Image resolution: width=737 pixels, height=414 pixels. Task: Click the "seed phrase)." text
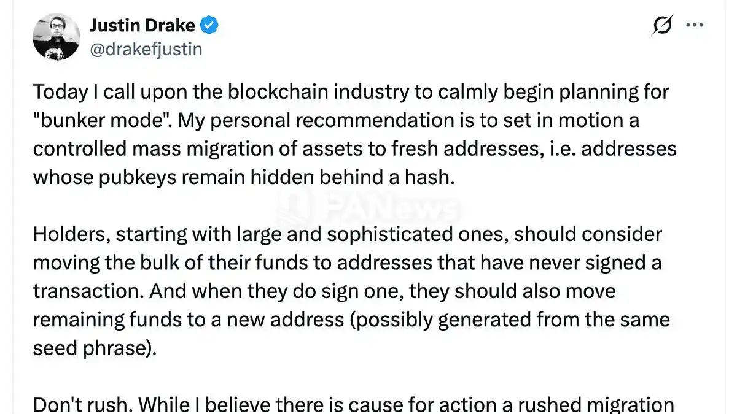pos(95,348)
